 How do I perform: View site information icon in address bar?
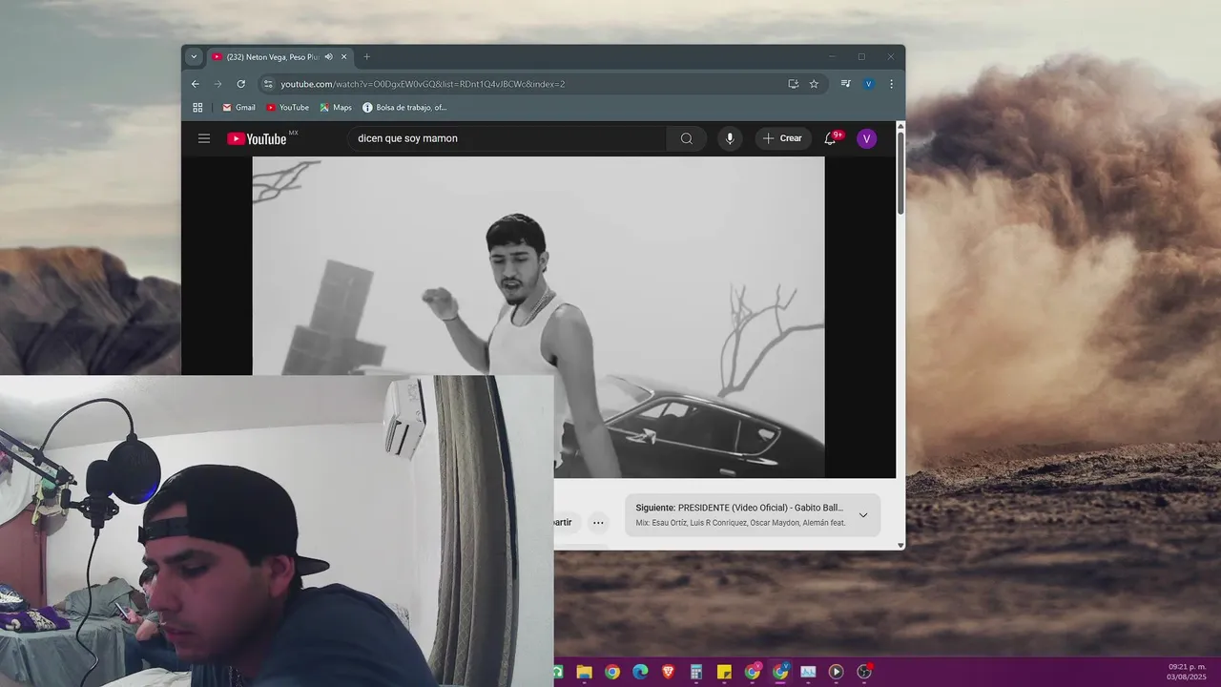pyautogui.click(x=269, y=84)
